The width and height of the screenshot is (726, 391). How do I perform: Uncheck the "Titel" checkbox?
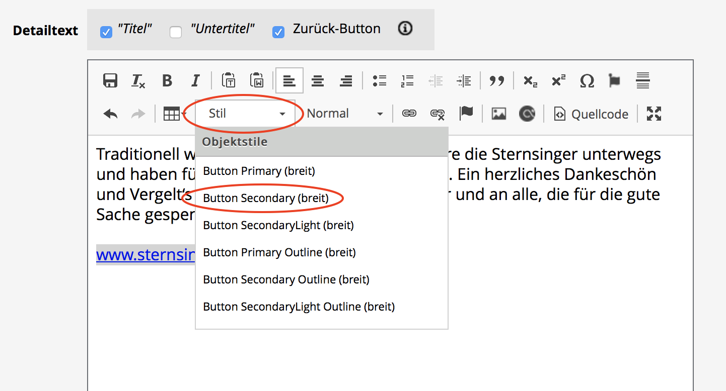pyautogui.click(x=106, y=33)
